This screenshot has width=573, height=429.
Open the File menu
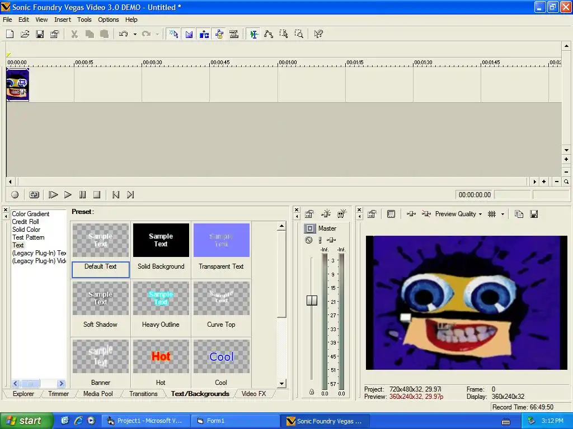click(x=7, y=20)
